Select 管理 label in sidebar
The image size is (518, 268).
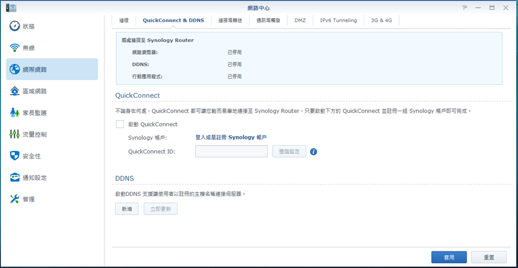coord(28,199)
